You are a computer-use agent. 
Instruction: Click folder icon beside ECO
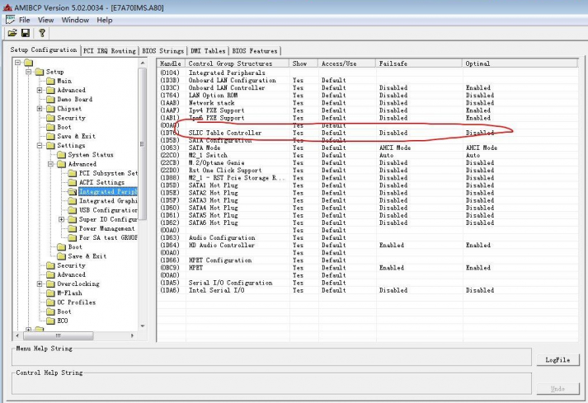click(x=50, y=321)
